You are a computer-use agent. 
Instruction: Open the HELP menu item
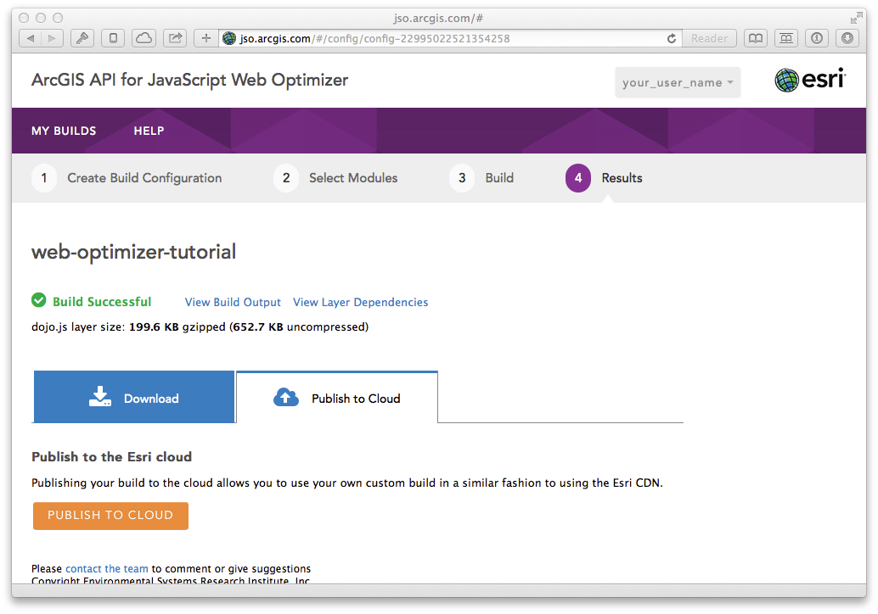tap(149, 131)
